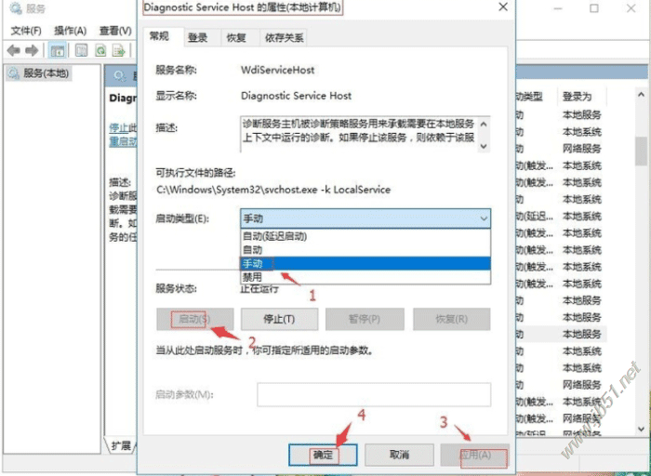Click the Back arrow in Services toolbar
Screen dimensions: 651x476
pos(14,50)
